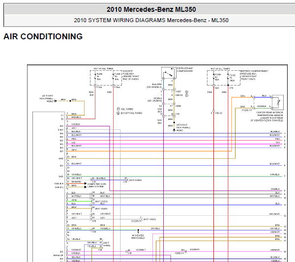Screen dimensions: 295x262
Task: Click the X10-E2 connector label
Action: click(x=218, y=113)
